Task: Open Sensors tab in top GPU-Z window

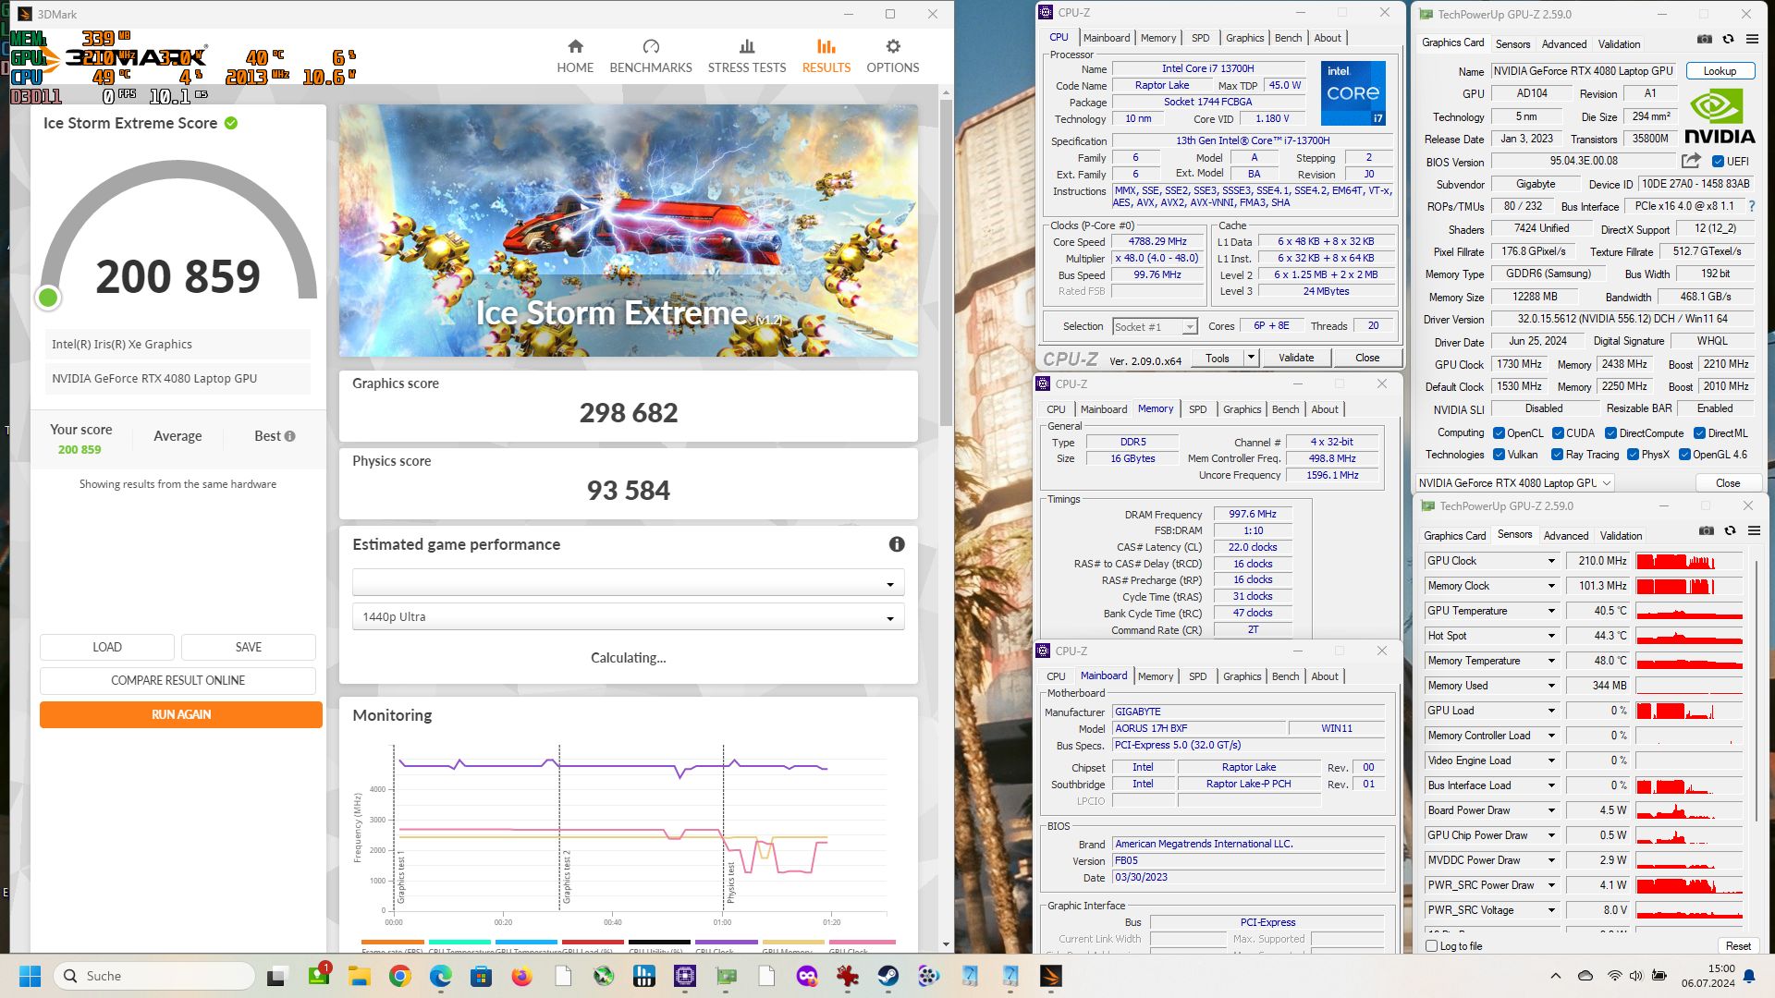Action: (1512, 43)
